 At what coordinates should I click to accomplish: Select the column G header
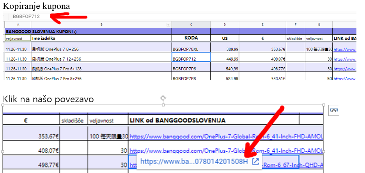(319, 24)
